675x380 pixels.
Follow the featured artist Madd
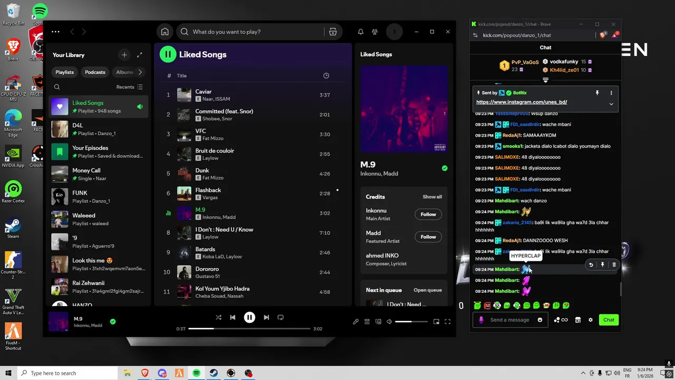point(428,237)
